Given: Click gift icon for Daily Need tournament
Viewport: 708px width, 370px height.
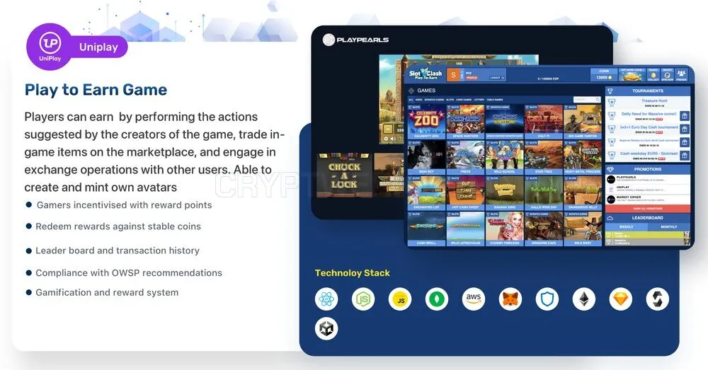Looking at the screenshot, I should pos(685,116).
